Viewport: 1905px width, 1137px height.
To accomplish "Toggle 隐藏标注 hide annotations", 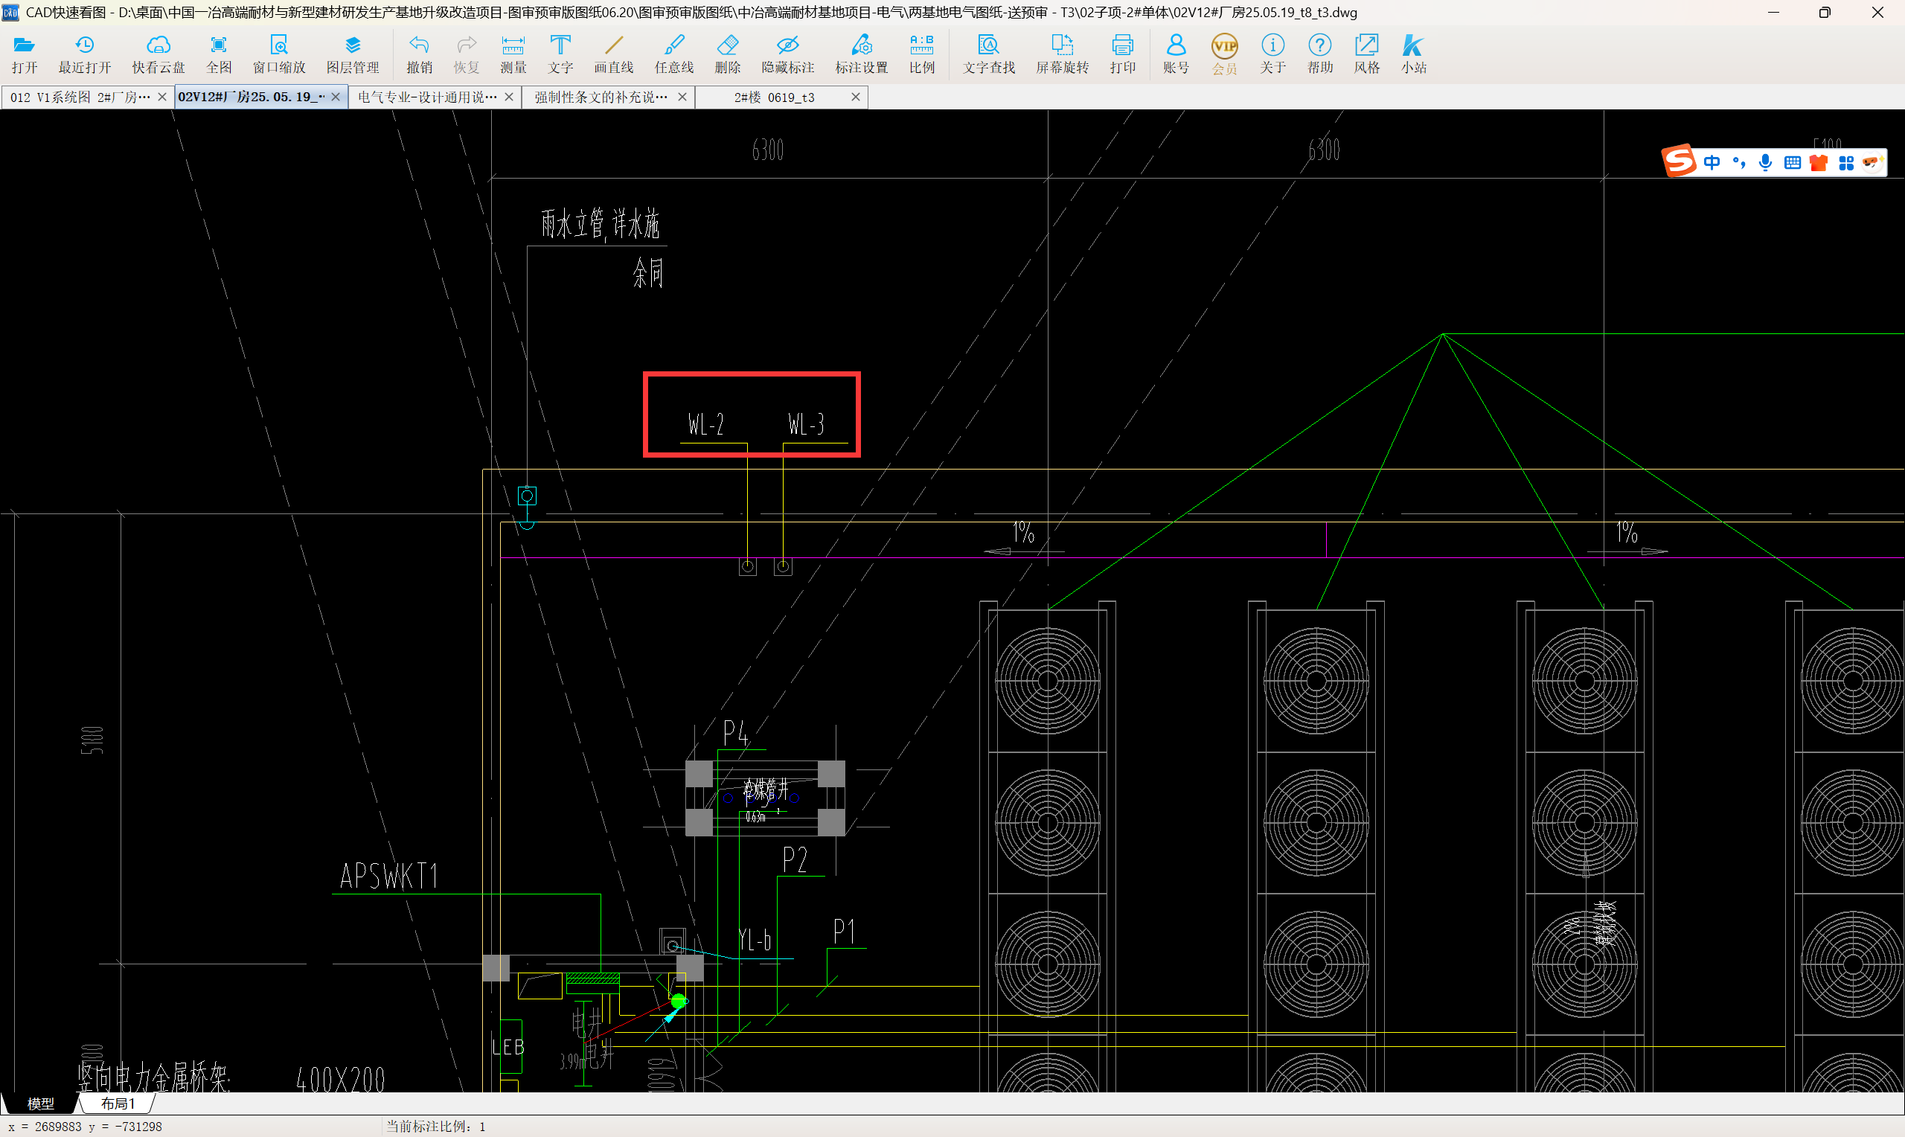I will pyautogui.click(x=787, y=54).
